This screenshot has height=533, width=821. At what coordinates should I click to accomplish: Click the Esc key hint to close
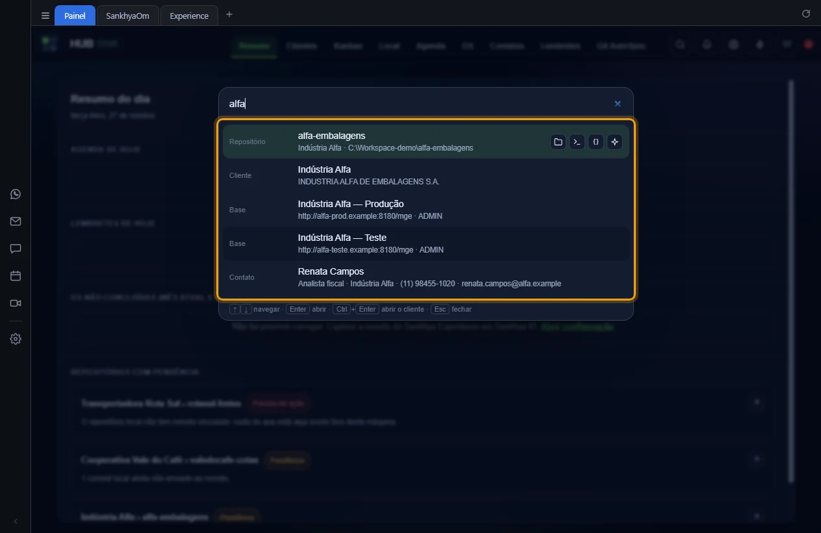click(x=440, y=309)
